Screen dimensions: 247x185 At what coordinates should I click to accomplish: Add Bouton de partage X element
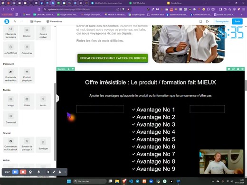coord(27,145)
